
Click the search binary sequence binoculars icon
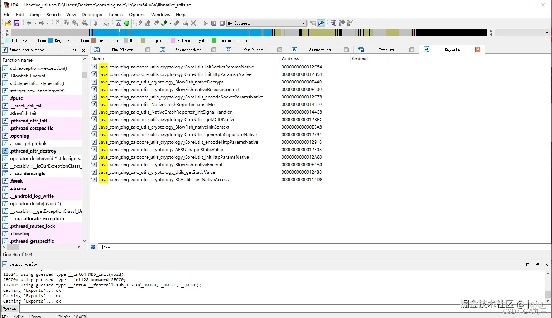75,23
